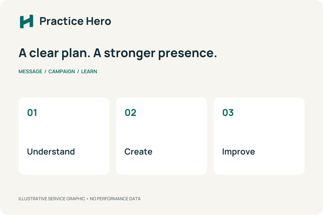The height and width of the screenshot is (215, 323).
Task: Click blank space between 02 and Create
Action: tap(161, 132)
